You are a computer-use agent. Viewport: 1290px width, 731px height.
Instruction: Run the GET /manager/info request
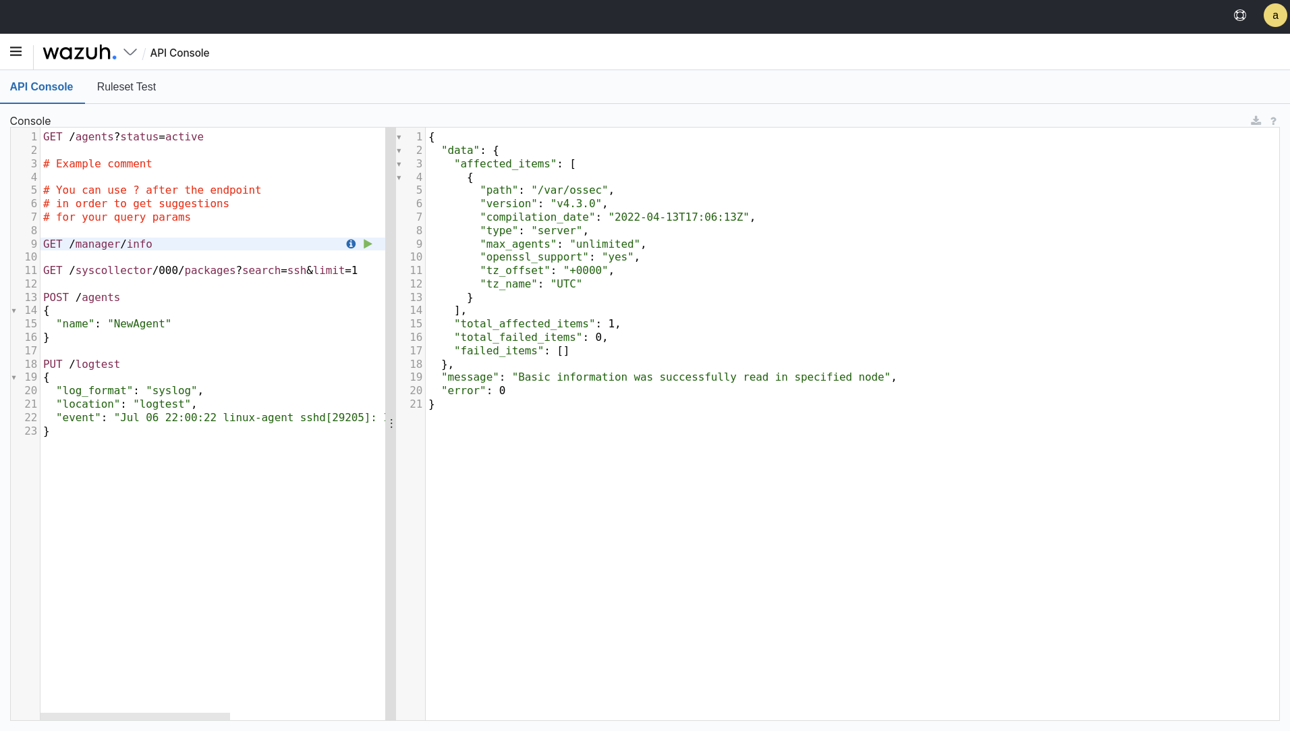point(367,244)
